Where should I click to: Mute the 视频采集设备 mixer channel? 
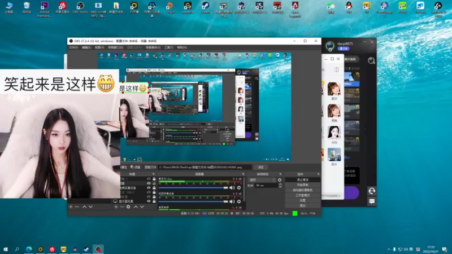coord(232,202)
